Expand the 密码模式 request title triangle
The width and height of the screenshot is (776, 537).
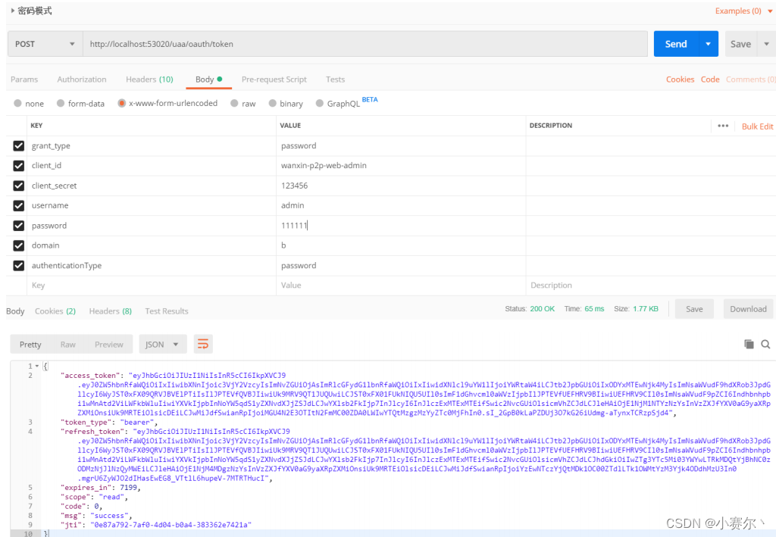pos(12,11)
